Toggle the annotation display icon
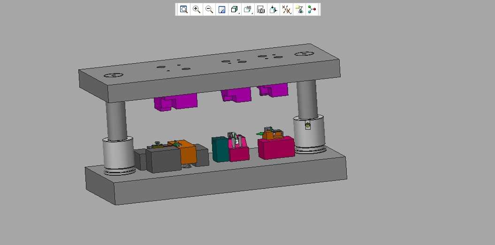 click(299, 9)
